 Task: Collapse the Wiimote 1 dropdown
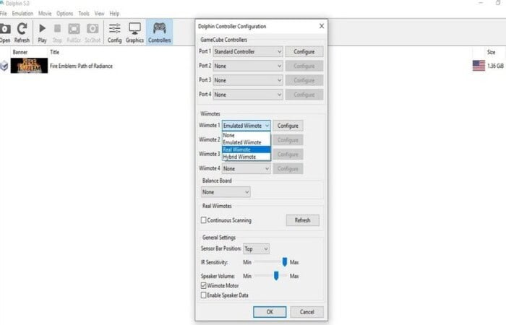point(246,126)
